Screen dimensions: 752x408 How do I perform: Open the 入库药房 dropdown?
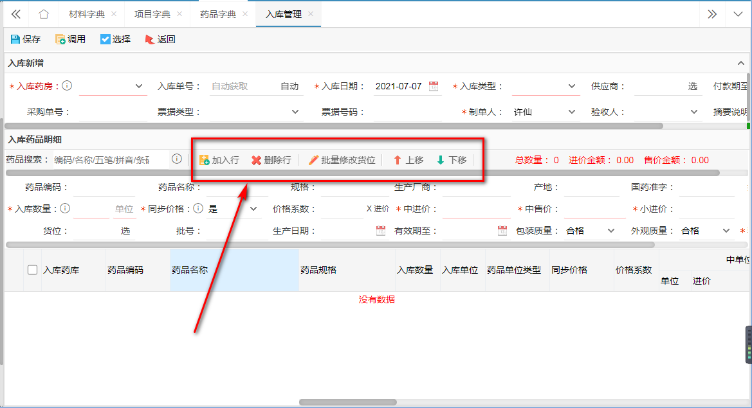(139, 86)
